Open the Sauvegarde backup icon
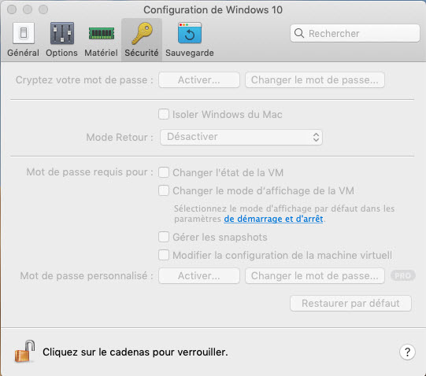This screenshot has height=376, width=426. (x=190, y=33)
